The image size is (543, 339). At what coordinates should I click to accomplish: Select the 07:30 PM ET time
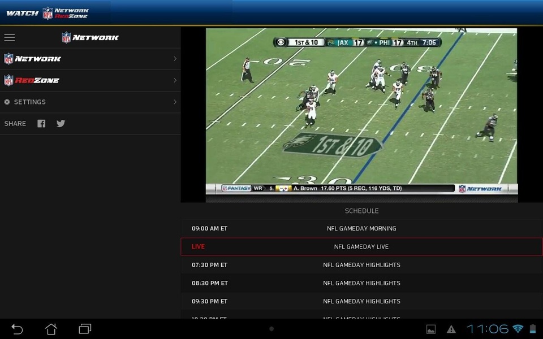pos(209,265)
